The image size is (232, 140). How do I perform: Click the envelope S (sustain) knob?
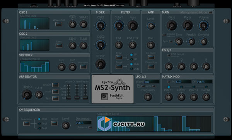tap(194, 66)
